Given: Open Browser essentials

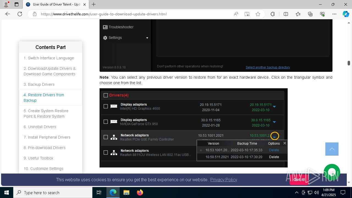Looking at the screenshot, I should [x=322, y=14].
